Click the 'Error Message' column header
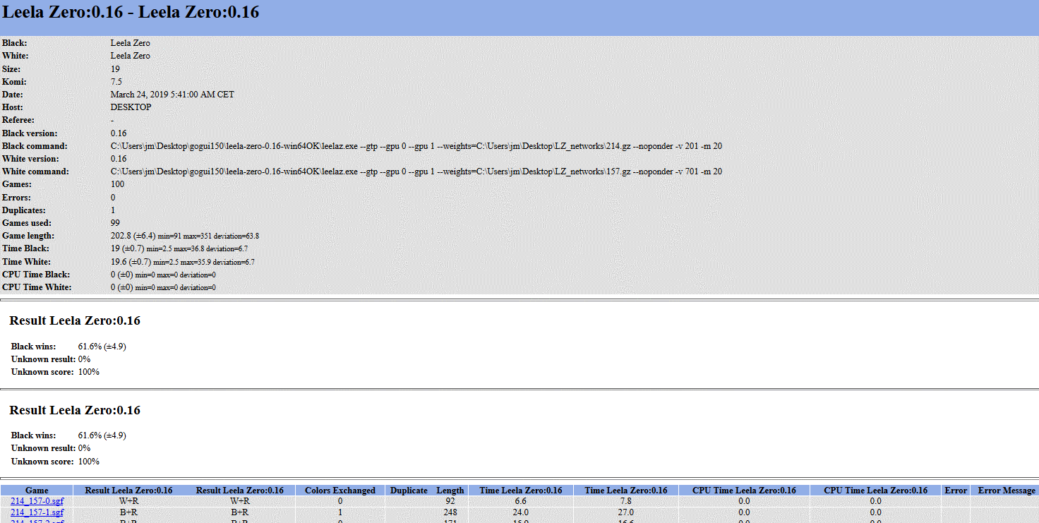The image size is (1039, 523). (x=1007, y=491)
